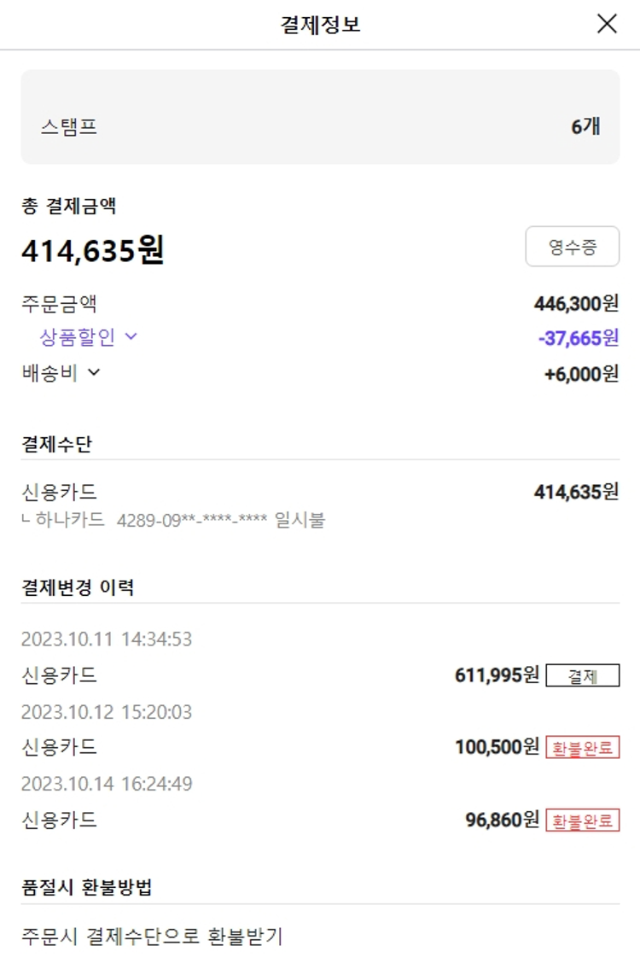This screenshot has height=975, width=640.
Task: Click the 446,300원 order amount
Action: point(576,303)
